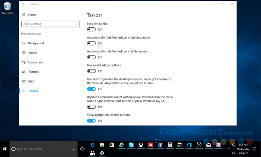261x157 pixels.
Task: Click the Cortana microphone icon
Action: (x=73, y=149)
